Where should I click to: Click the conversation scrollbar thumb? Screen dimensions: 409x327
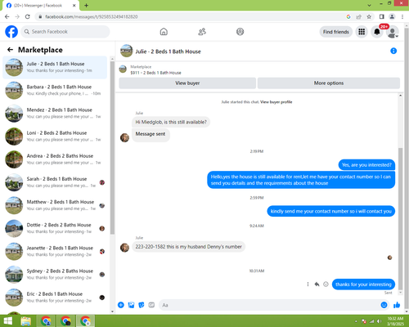(x=400, y=218)
